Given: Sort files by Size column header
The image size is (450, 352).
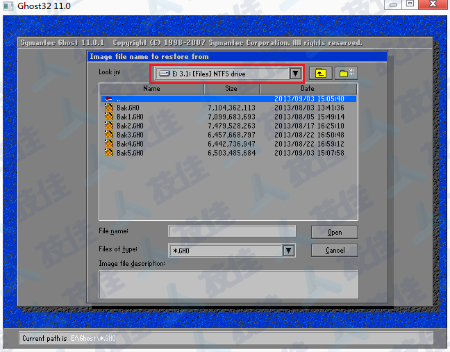Looking at the screenshot, I should pos(231,89).
